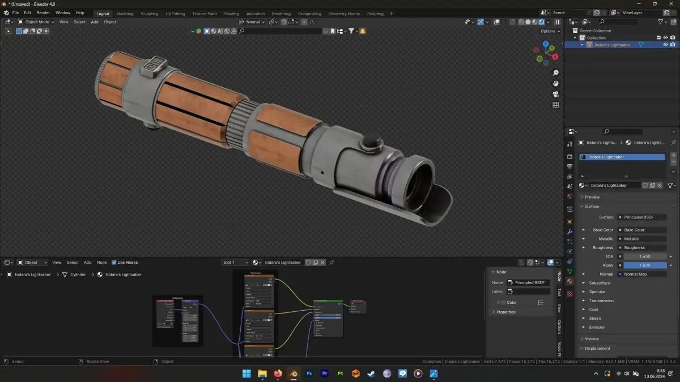Click the zoom magnifier gizmo in the viewport
The width and height of the screenshot is (680, 382).
pyautogui.click(x=555, y=73)
